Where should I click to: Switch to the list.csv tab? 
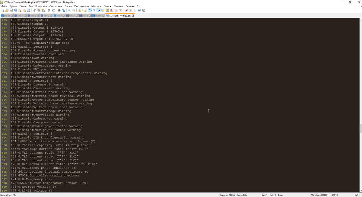click(x=98, y=16)
